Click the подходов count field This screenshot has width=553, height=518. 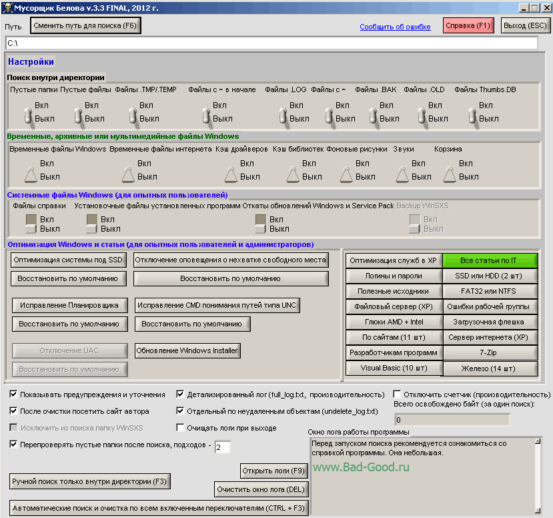223,447
